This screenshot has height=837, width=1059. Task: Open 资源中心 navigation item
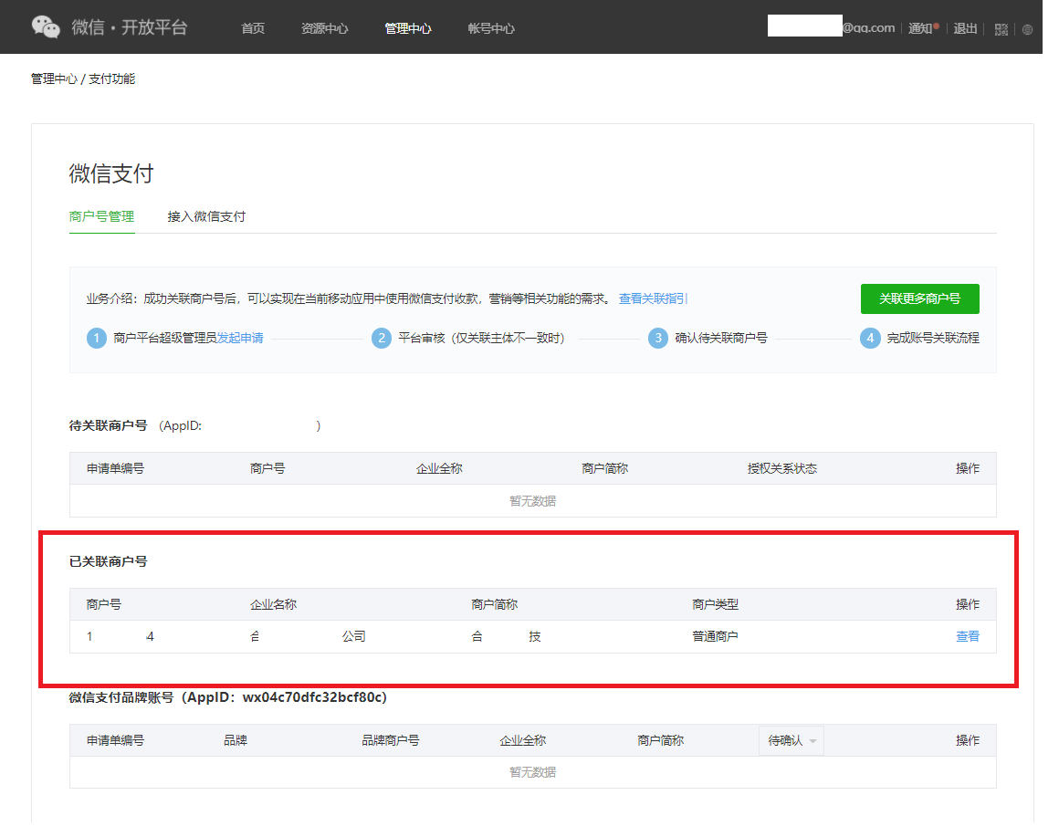point(324,28)
